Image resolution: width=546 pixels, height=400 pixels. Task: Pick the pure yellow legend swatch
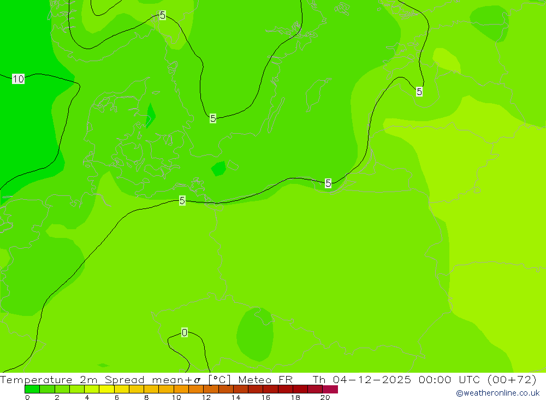pos(106,389)
